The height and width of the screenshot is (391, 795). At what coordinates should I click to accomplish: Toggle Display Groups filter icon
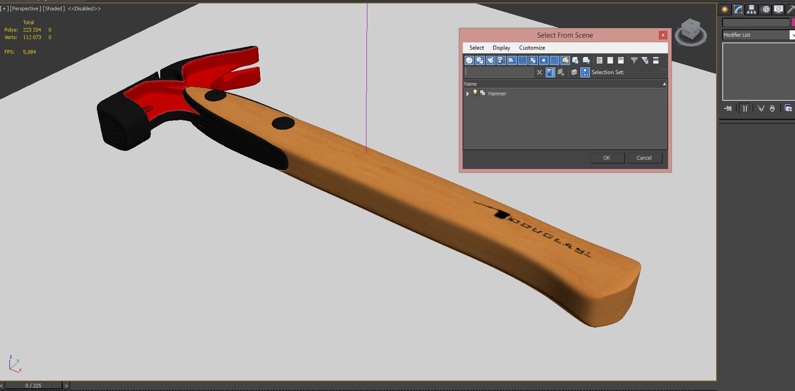[x=533, y=60]
